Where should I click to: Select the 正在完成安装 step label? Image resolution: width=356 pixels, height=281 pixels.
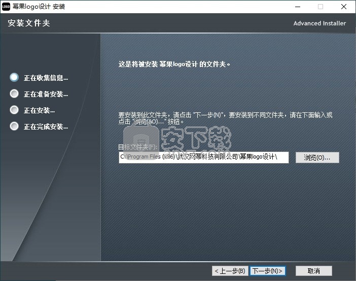pos(46,127)
